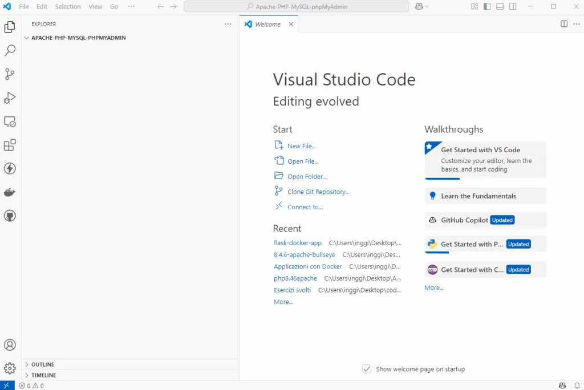This screenshot has height=390, width=584.
Task: Open the Search view icon
Action: click(x=10, y=50)
